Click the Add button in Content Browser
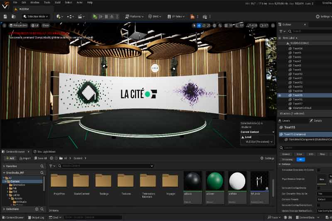This screenshot has width=332, height=221. 10,158
